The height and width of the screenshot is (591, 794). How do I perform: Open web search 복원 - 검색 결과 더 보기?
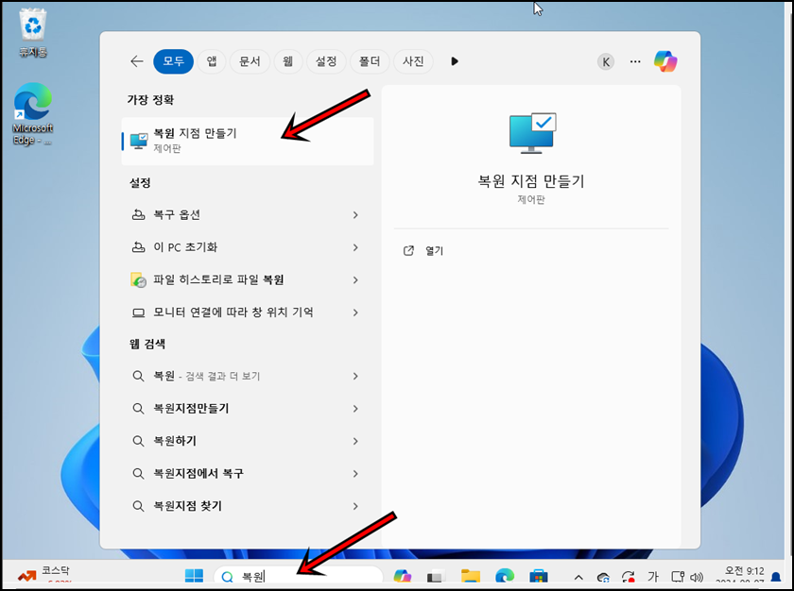point(248,376)
